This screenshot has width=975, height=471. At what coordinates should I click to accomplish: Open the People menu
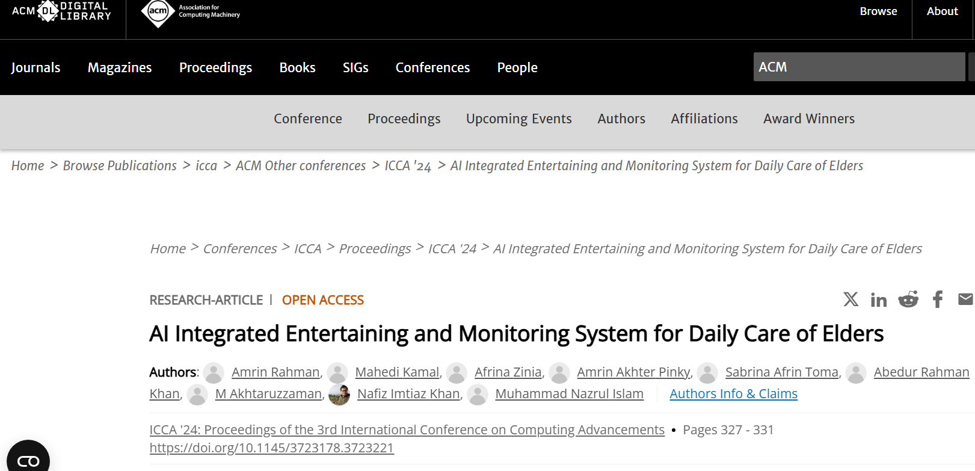[x=517, y=67]
